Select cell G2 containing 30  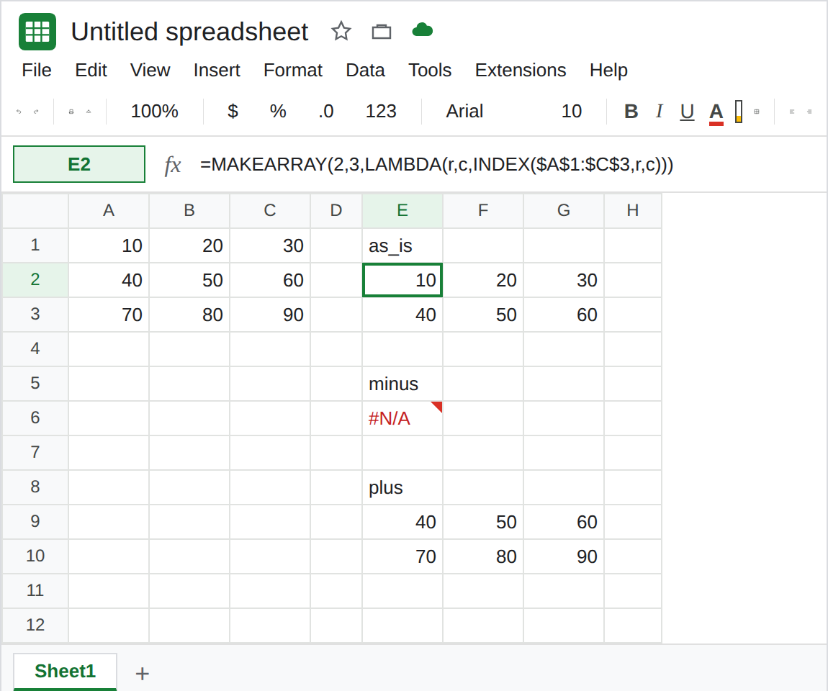[564, 280]
